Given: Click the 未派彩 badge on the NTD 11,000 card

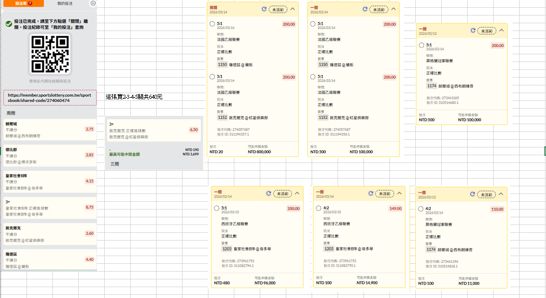Looking at the screenshot, I should [x=486, y=195].
